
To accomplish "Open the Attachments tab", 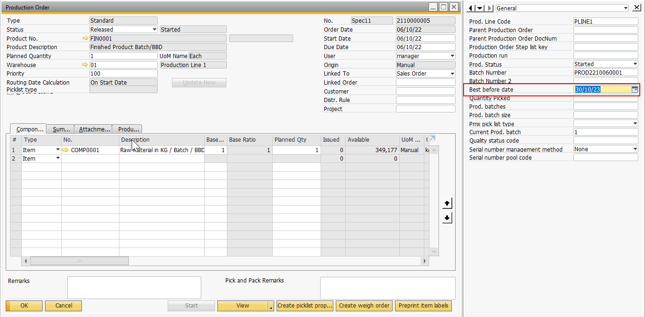I will 93,129.
